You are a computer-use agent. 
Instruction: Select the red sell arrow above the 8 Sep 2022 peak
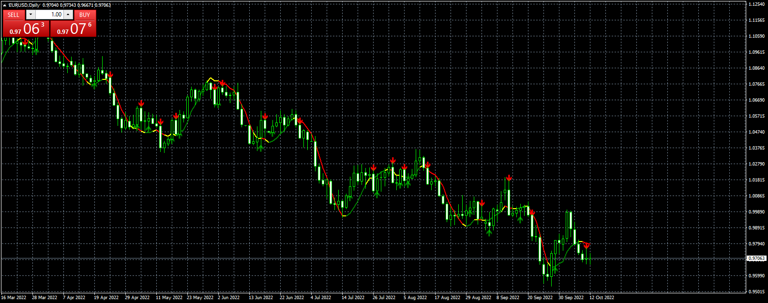(x=509, y=178)
